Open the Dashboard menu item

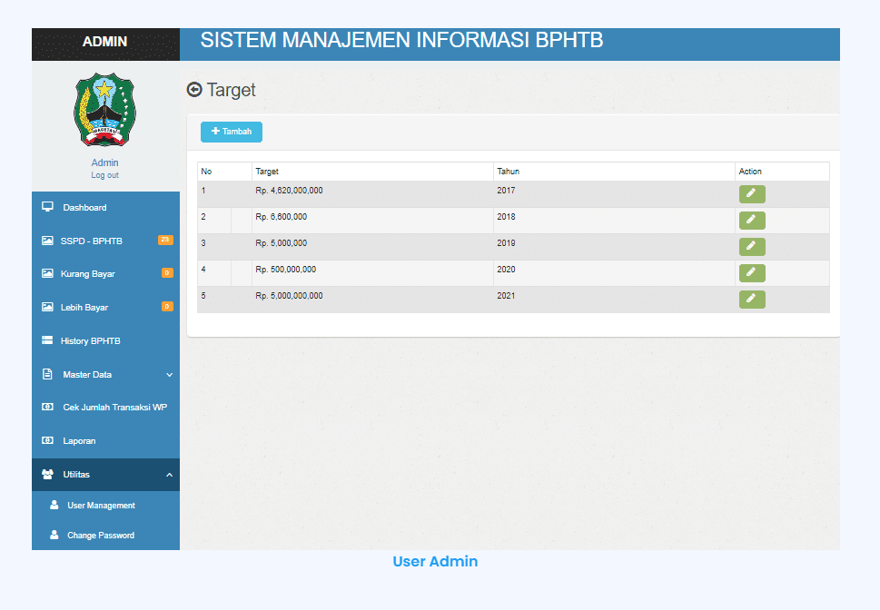click(x=105, y=208)
